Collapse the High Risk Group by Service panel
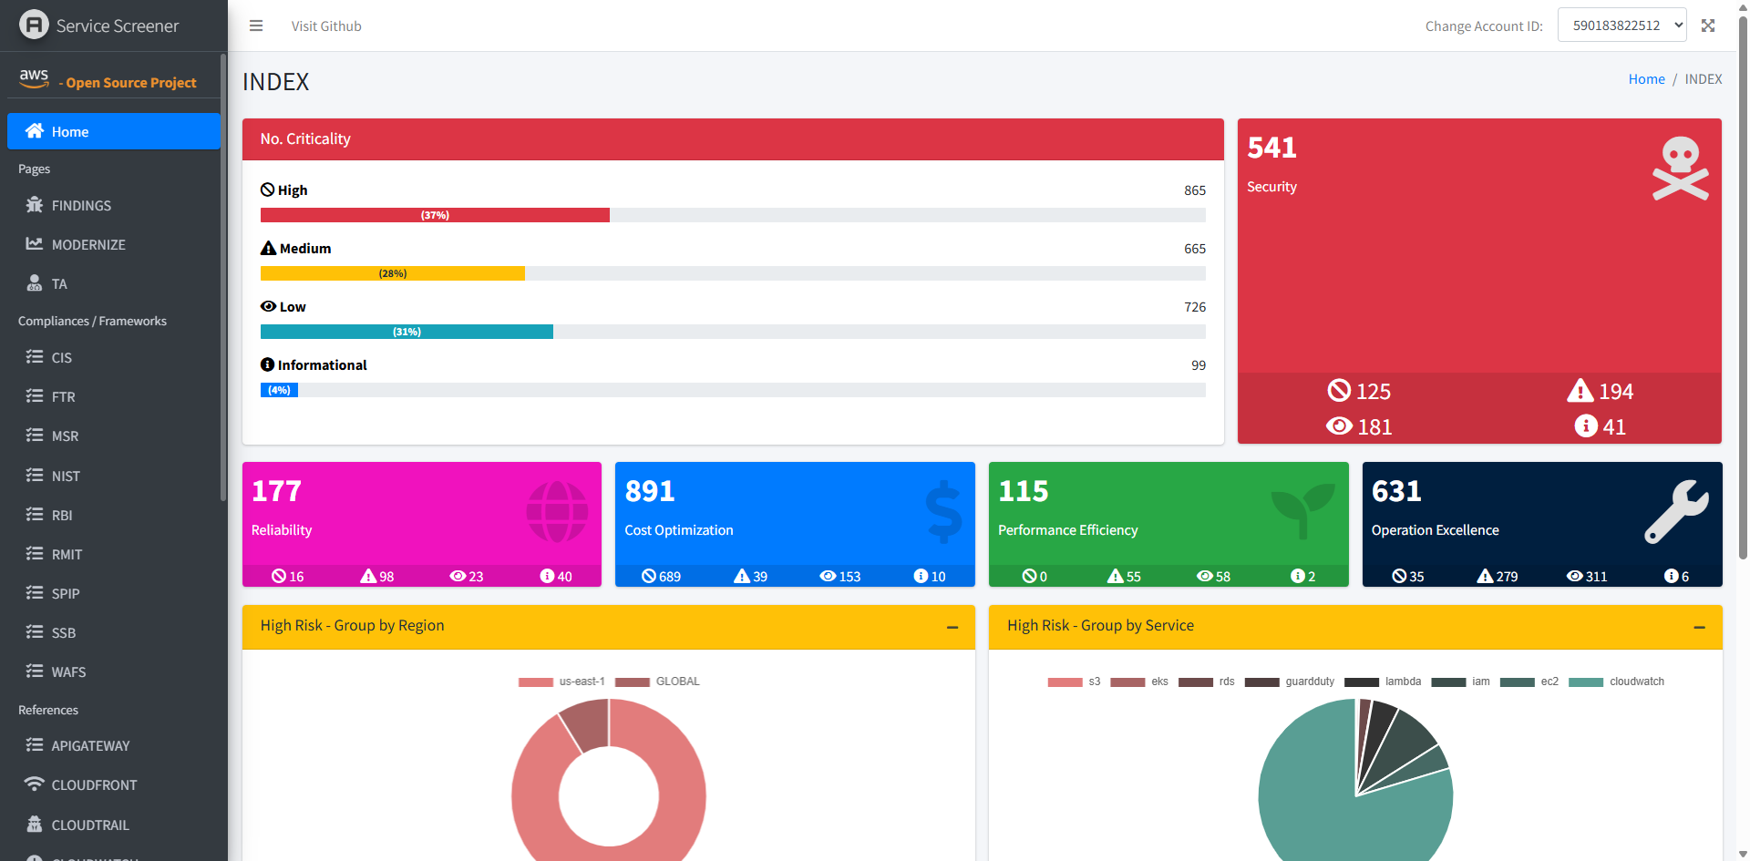The width and height of the screenshot is (1750, 861). (x=1699, y=627)
